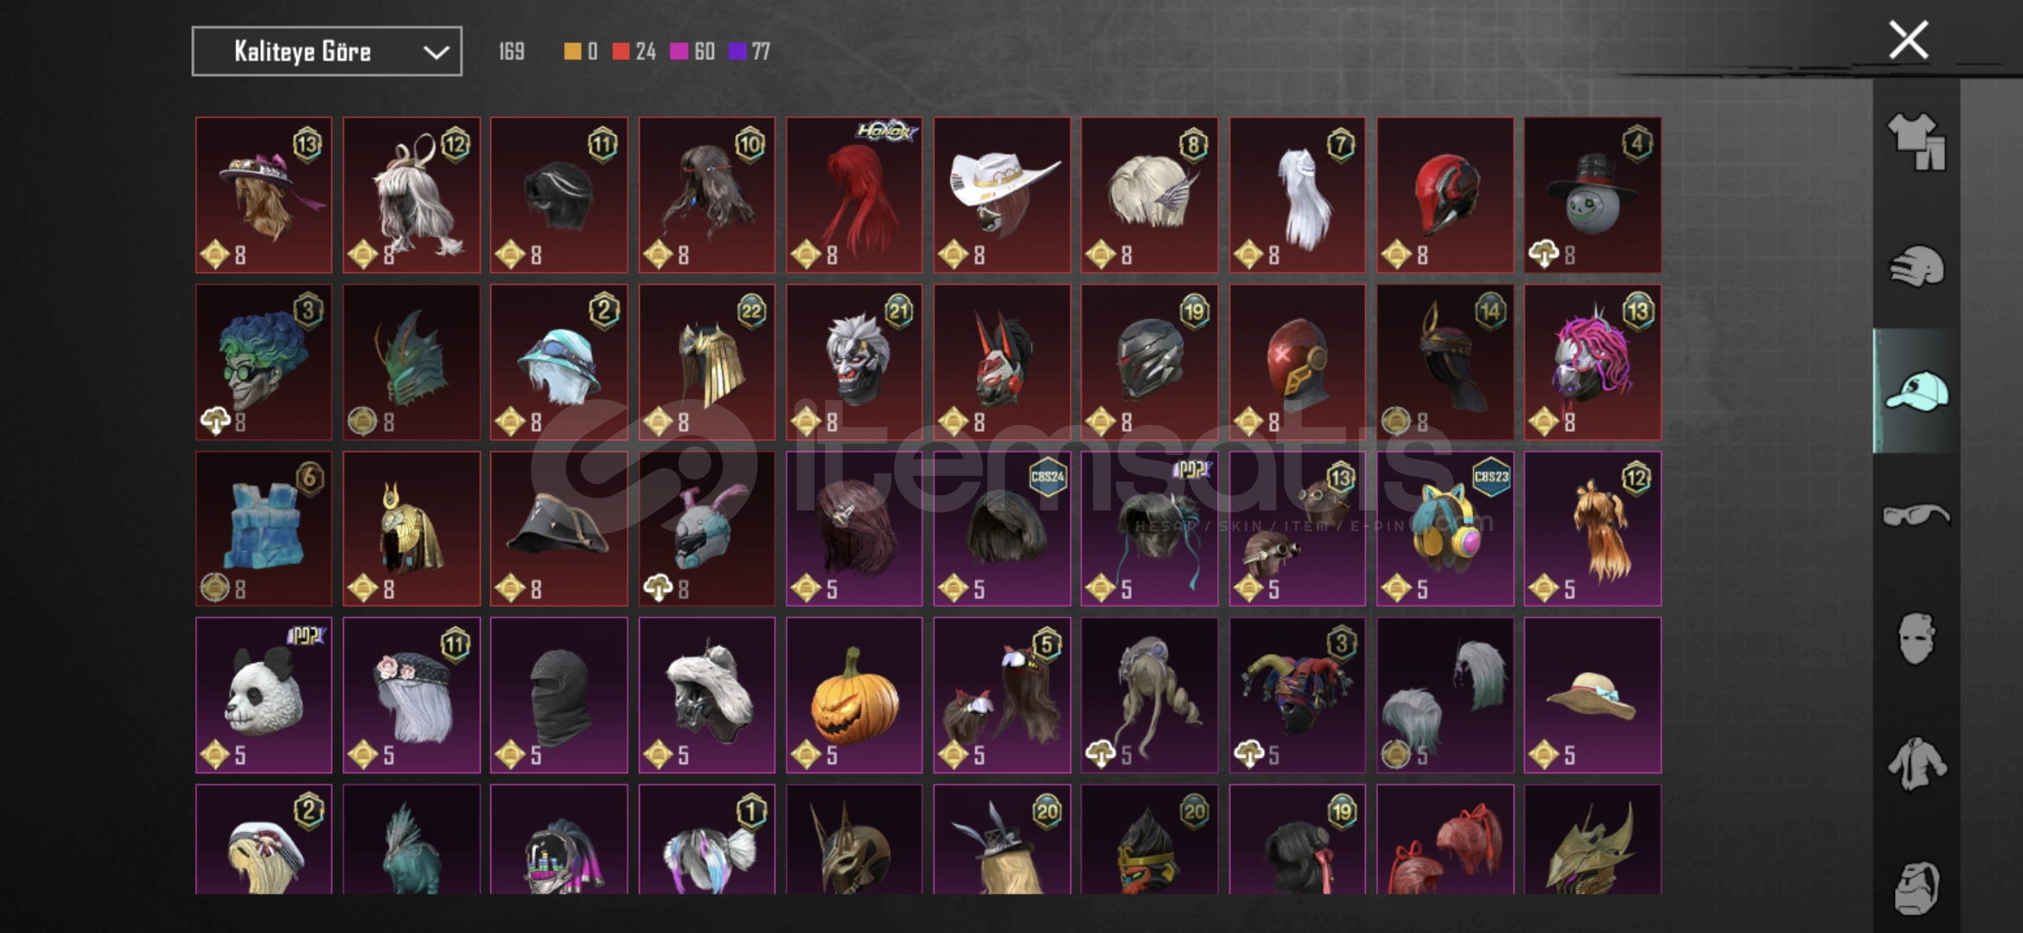
Task: Open the backpack category icon
Action: 1916,887
